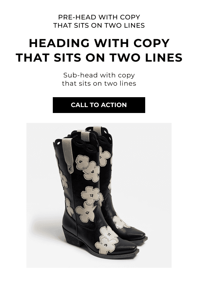Open the cowboy boots product image
Screen dimensions: 198x281
coord(99,195)
